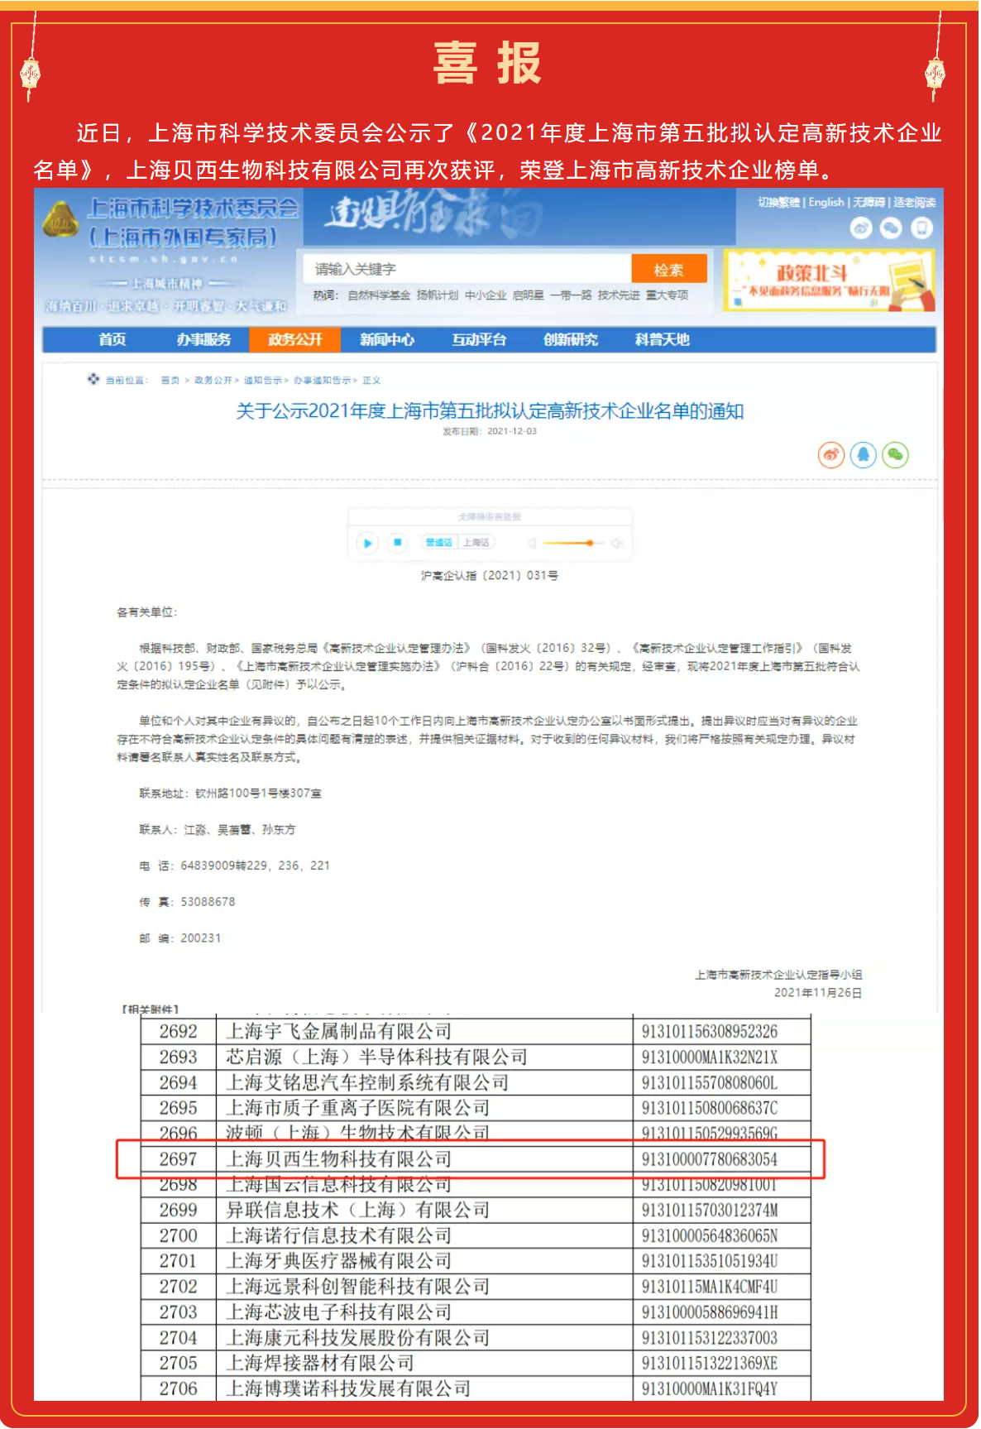Image resolution: width=981 pixels, height=1429 pixels.
Task: Click the 喜报 headline at the top
Action: 487,63
